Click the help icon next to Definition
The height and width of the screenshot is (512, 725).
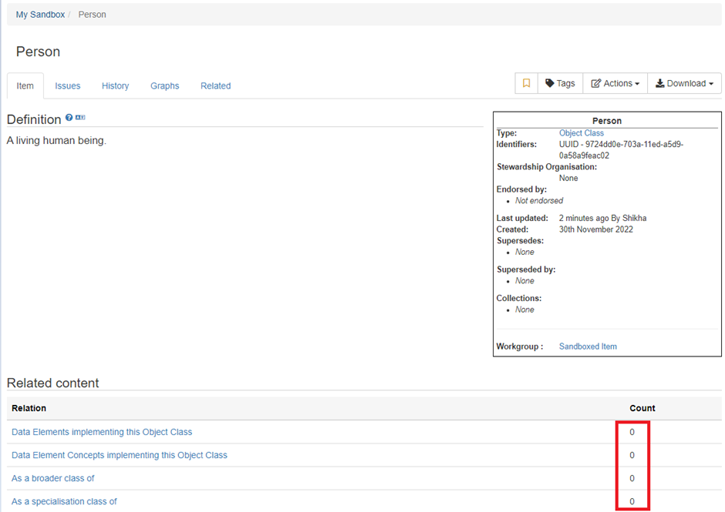point(69,118)
